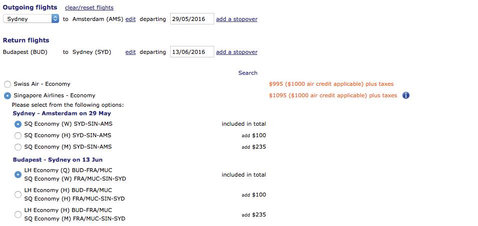478x226 pixels.
Task: Click the outgoing departure date field 29/05/2016
Action: click(192, 19)
